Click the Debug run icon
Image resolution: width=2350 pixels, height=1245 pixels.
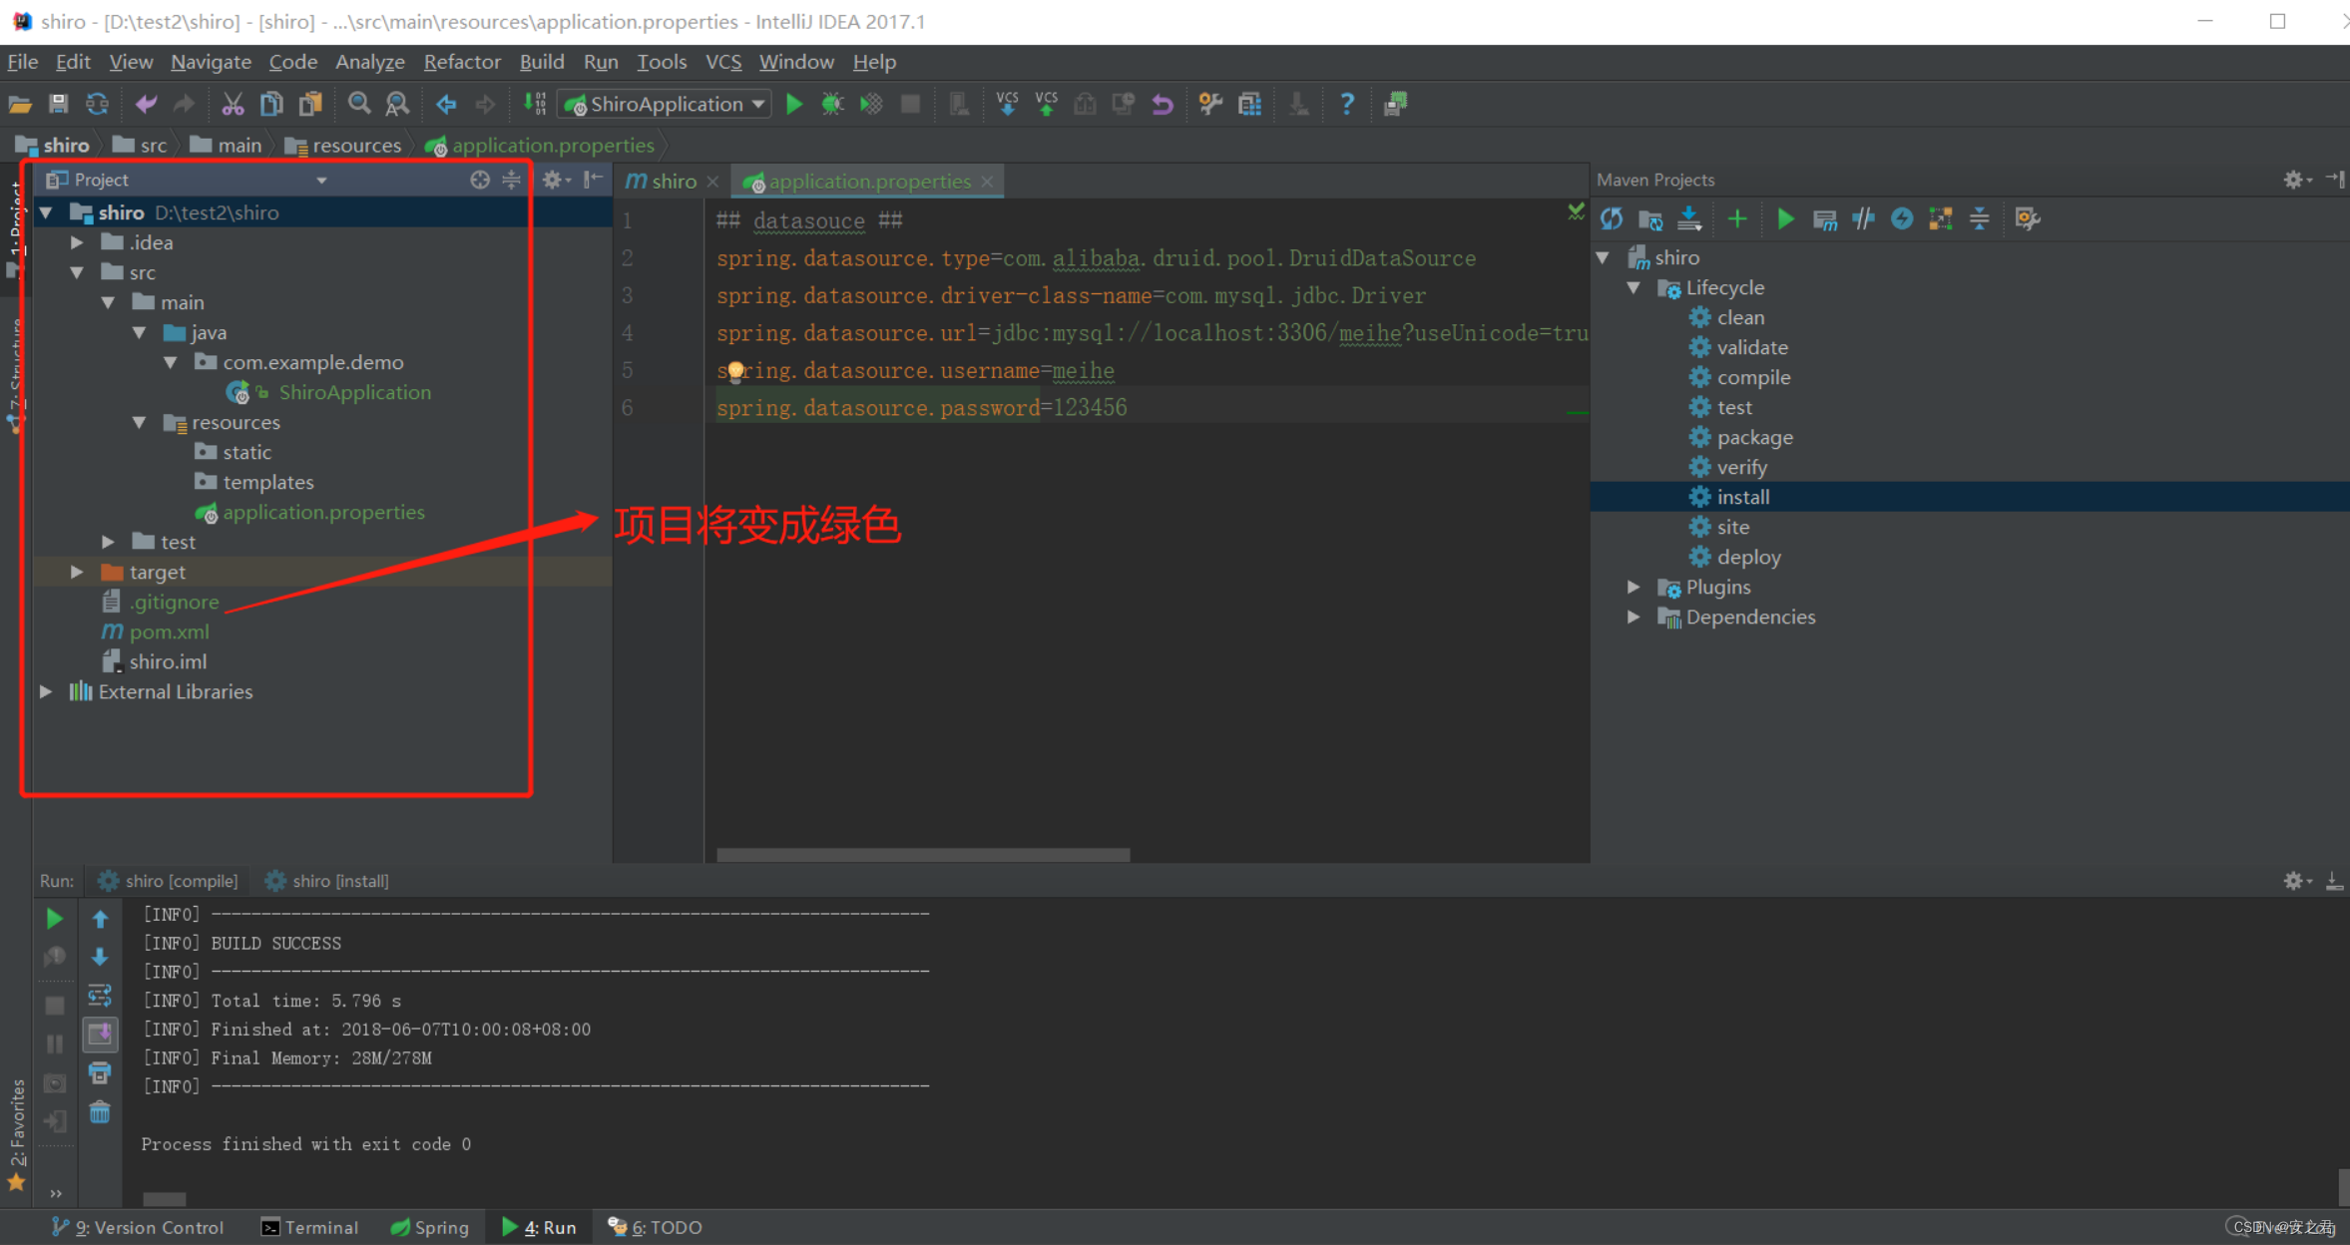click(x=831, y=104)
